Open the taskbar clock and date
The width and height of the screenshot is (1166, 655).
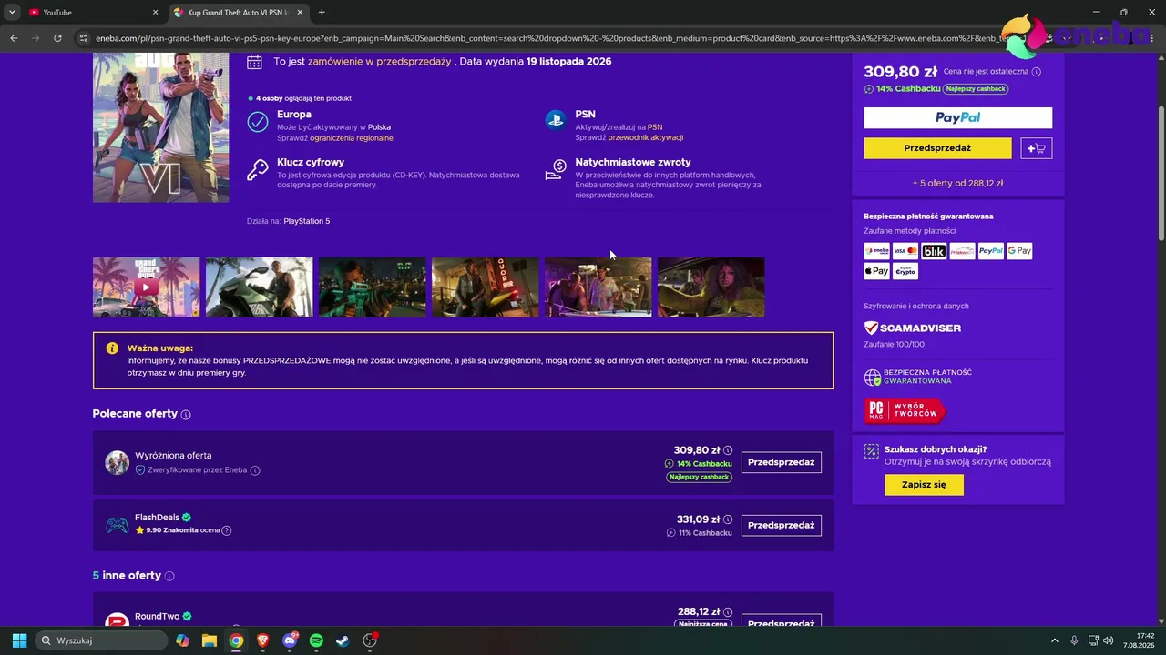[1139, 640]
